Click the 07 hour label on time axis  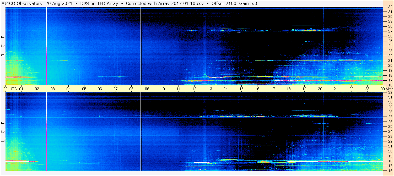[x=116, y=89]
